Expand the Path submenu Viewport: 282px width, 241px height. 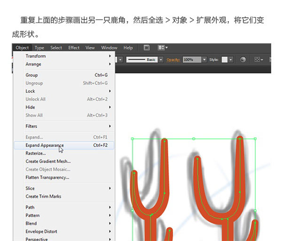(64, 208)
